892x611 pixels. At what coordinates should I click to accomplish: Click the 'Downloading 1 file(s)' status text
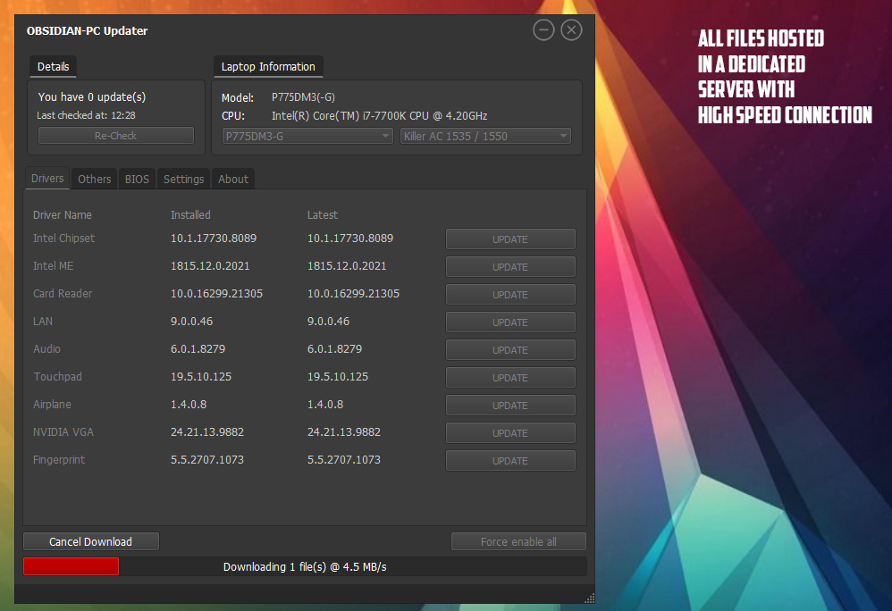pos(305,566)
